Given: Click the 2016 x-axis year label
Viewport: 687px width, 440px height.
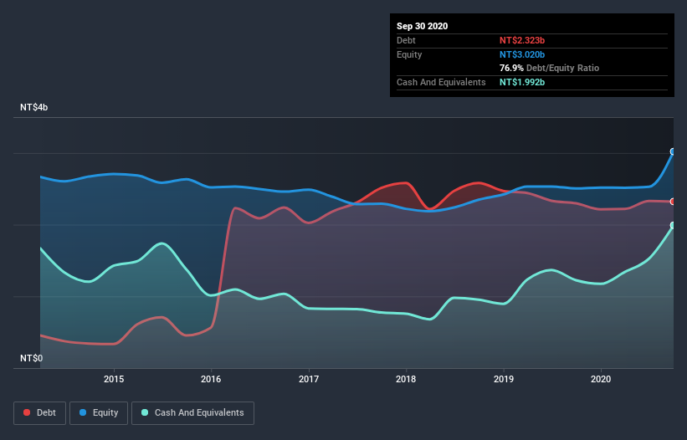Looking at the screenshot, I should pos(211,379).
